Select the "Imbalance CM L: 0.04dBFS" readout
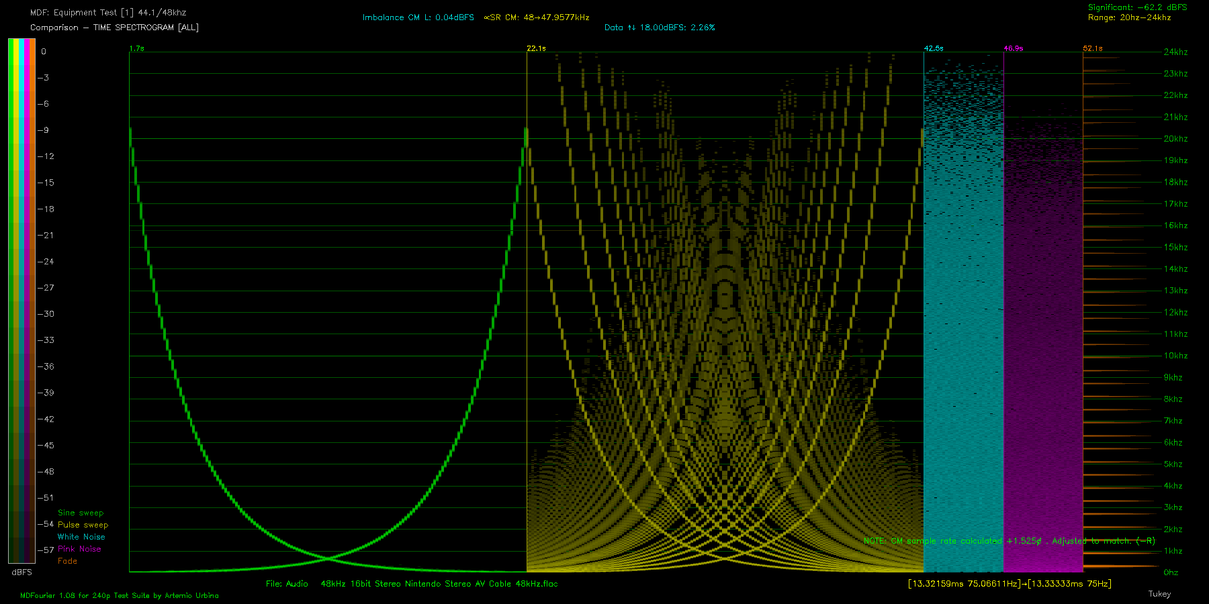1209x604 pixels. (418, 17)
